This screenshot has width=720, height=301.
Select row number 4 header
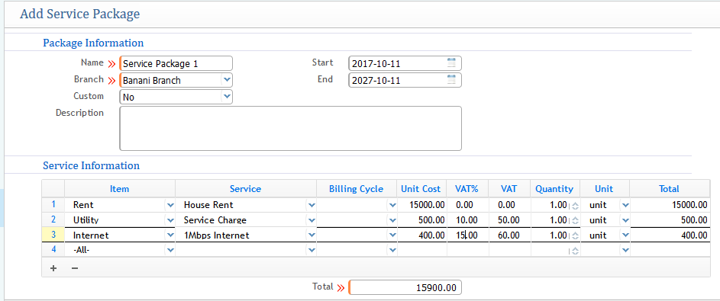pyautogui.click(x=53, y=250)
